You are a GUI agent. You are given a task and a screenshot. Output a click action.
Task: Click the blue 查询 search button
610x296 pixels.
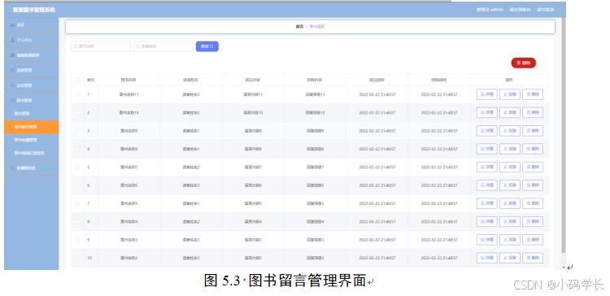coord(207,46)
